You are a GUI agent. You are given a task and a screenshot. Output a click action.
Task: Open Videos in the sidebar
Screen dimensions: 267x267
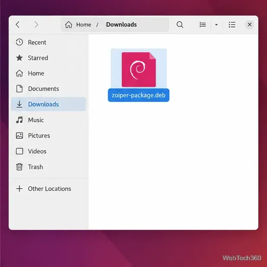pos(48,151)
